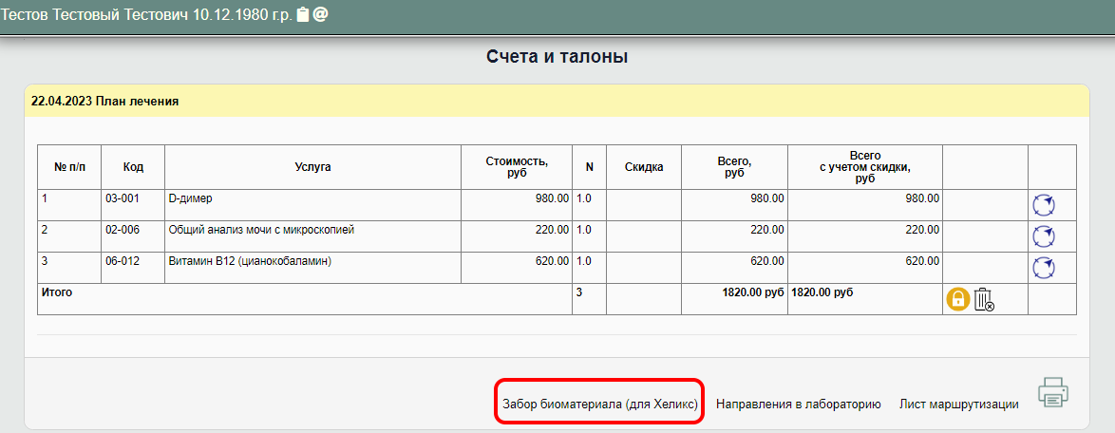Delete the bill using the trash icon
Image resolution: width=1115 pixels, height=433 pixels.
tap(984, 300)
